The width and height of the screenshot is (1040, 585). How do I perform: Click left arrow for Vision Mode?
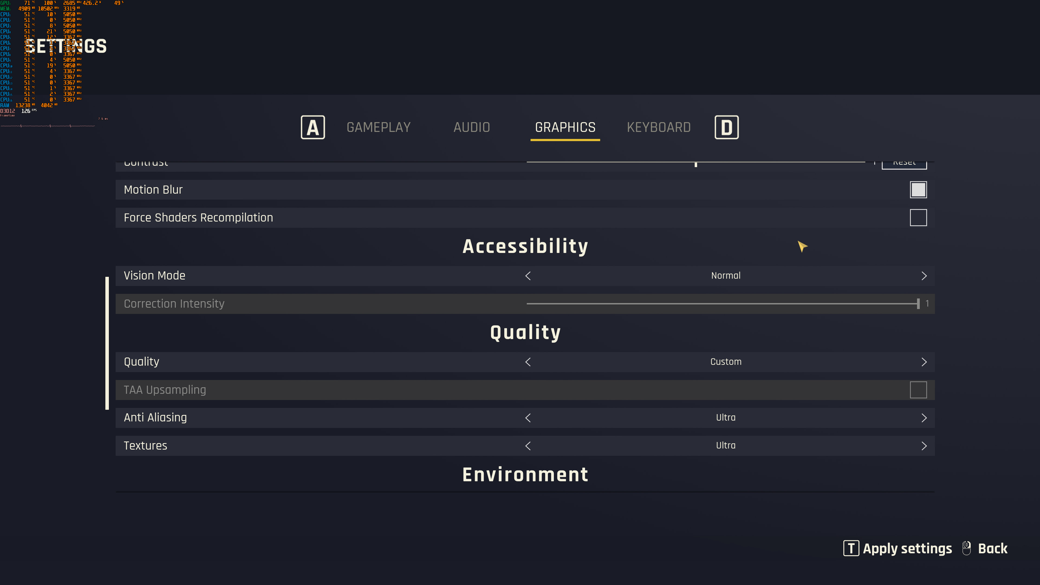click(528, 276)
